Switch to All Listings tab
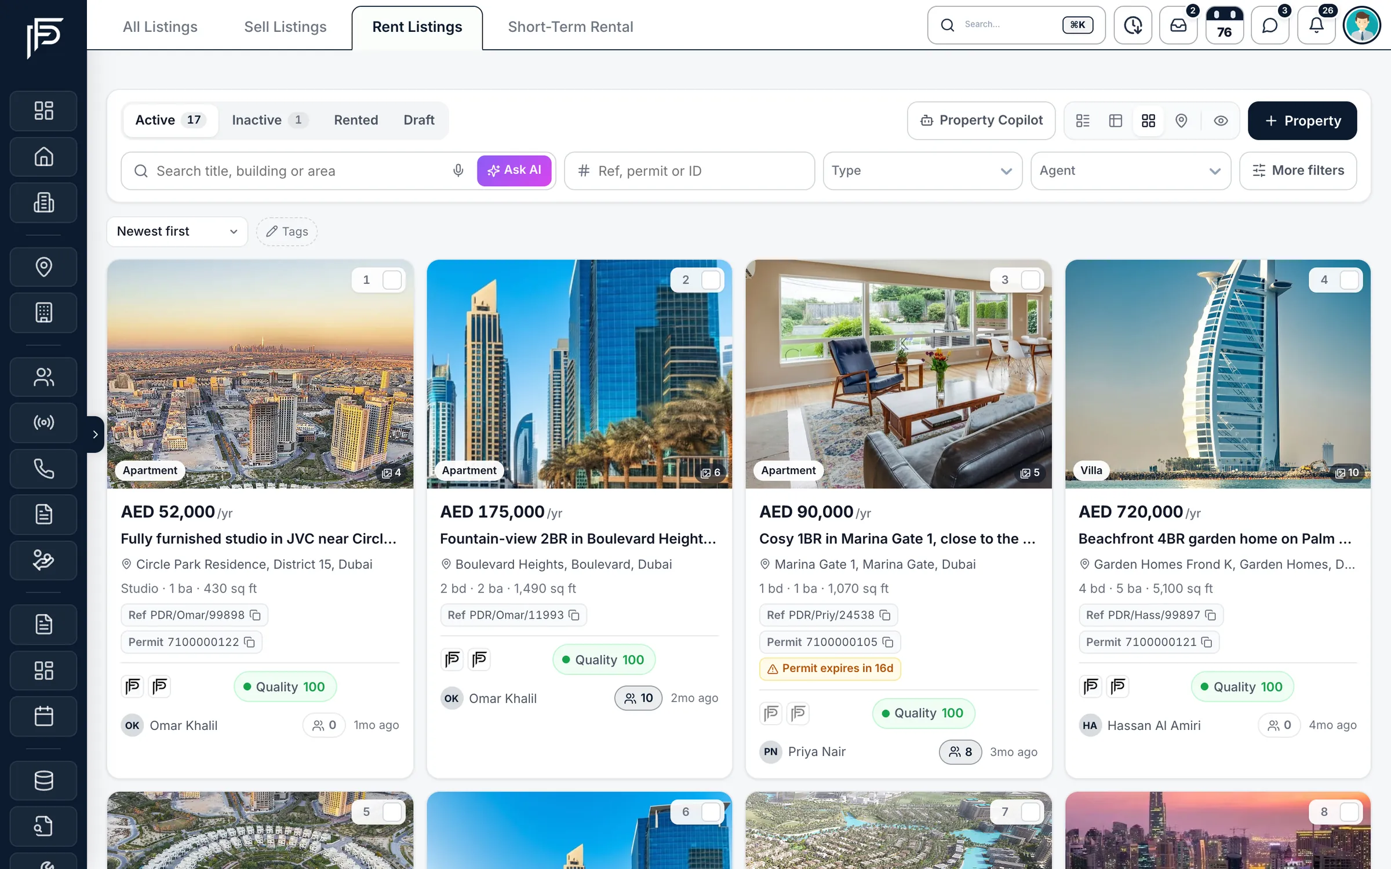This screenshot has width=1391, height=869. point(160,27)
